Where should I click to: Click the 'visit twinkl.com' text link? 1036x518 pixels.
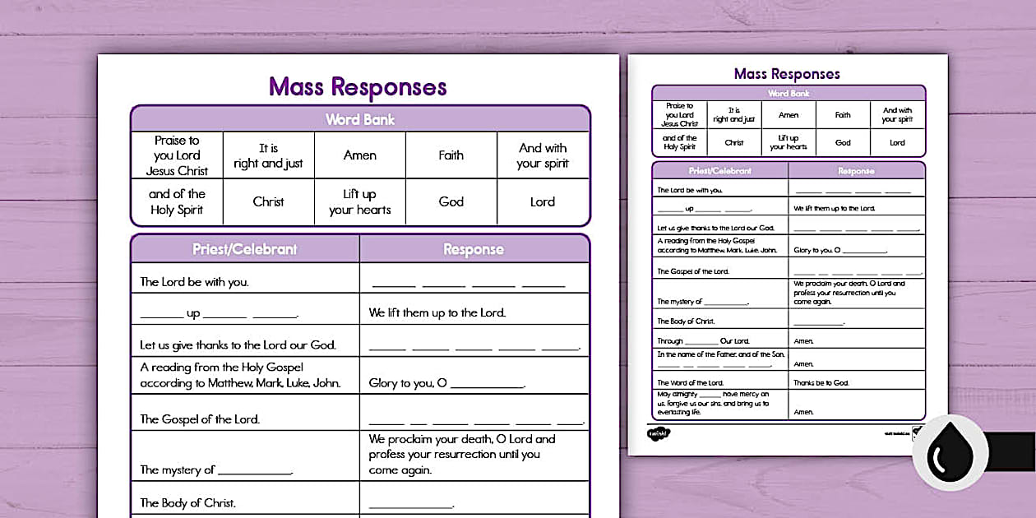click(896, 432)
